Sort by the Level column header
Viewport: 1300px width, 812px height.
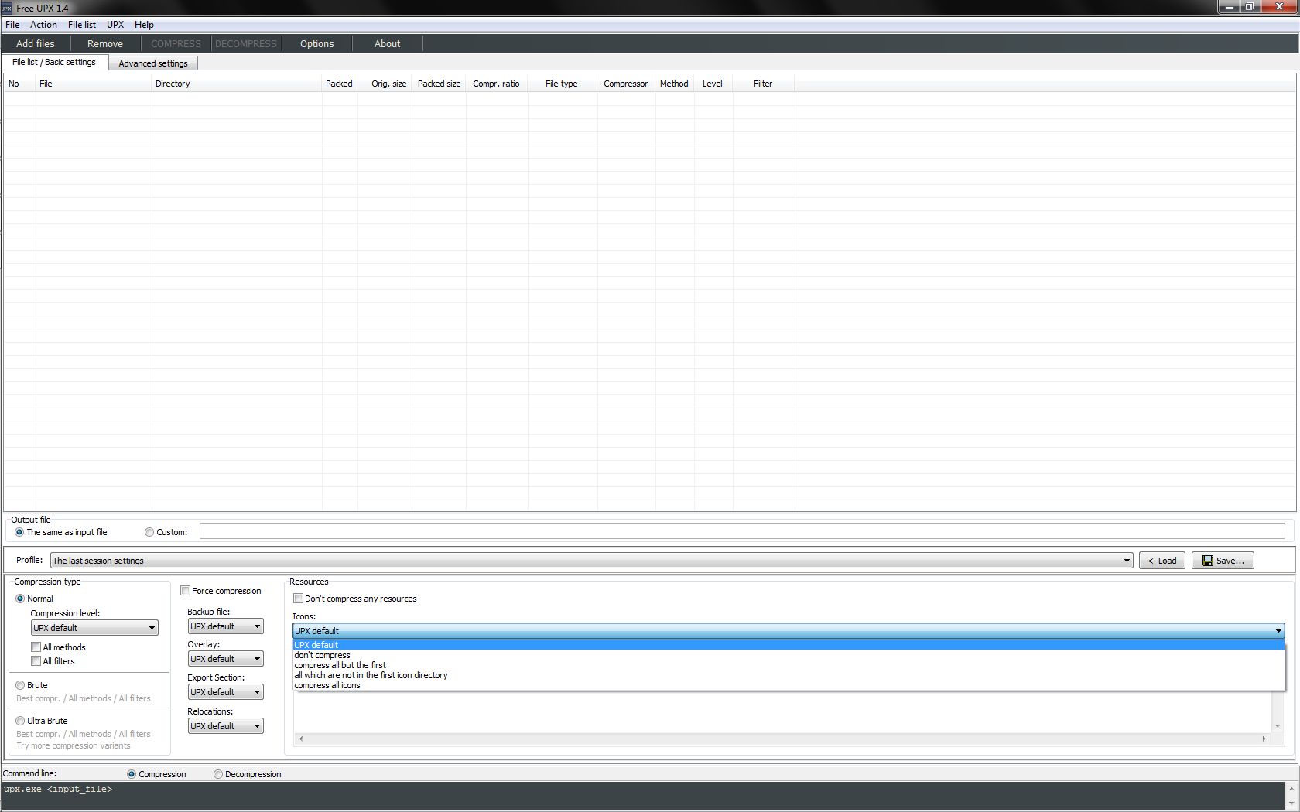(x=713, y=84)
